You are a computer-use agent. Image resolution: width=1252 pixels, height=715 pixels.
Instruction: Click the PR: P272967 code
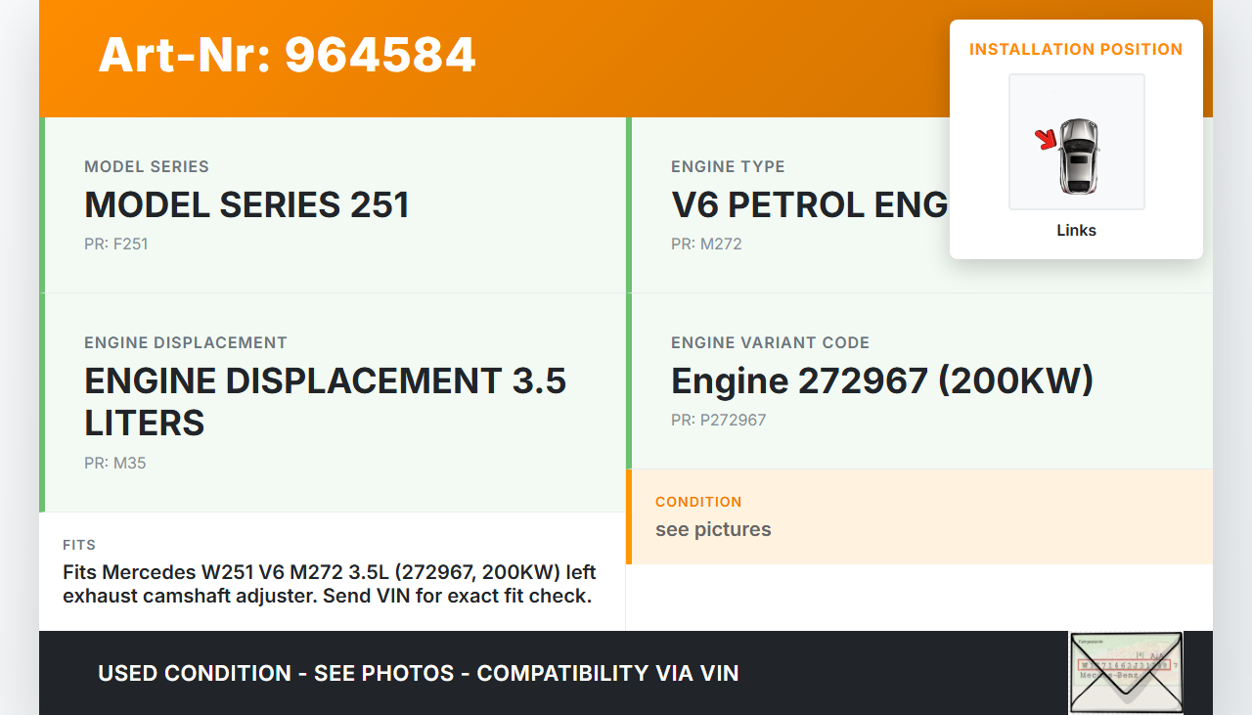click(718, 420)
